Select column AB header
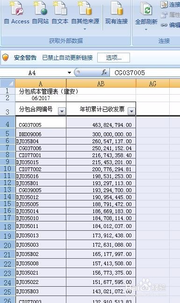The image size is (180, 303). point(101,83)
